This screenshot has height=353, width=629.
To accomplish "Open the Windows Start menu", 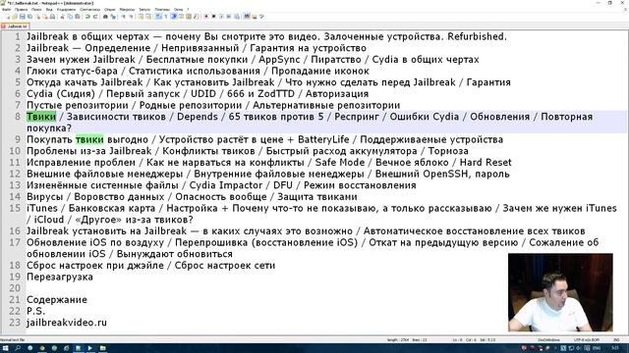I will (x=6, y=348).
